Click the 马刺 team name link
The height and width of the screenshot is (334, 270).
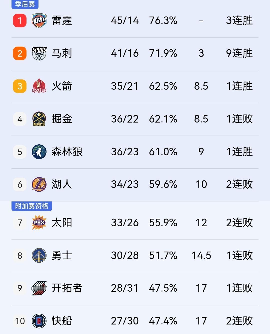[61, 53]
